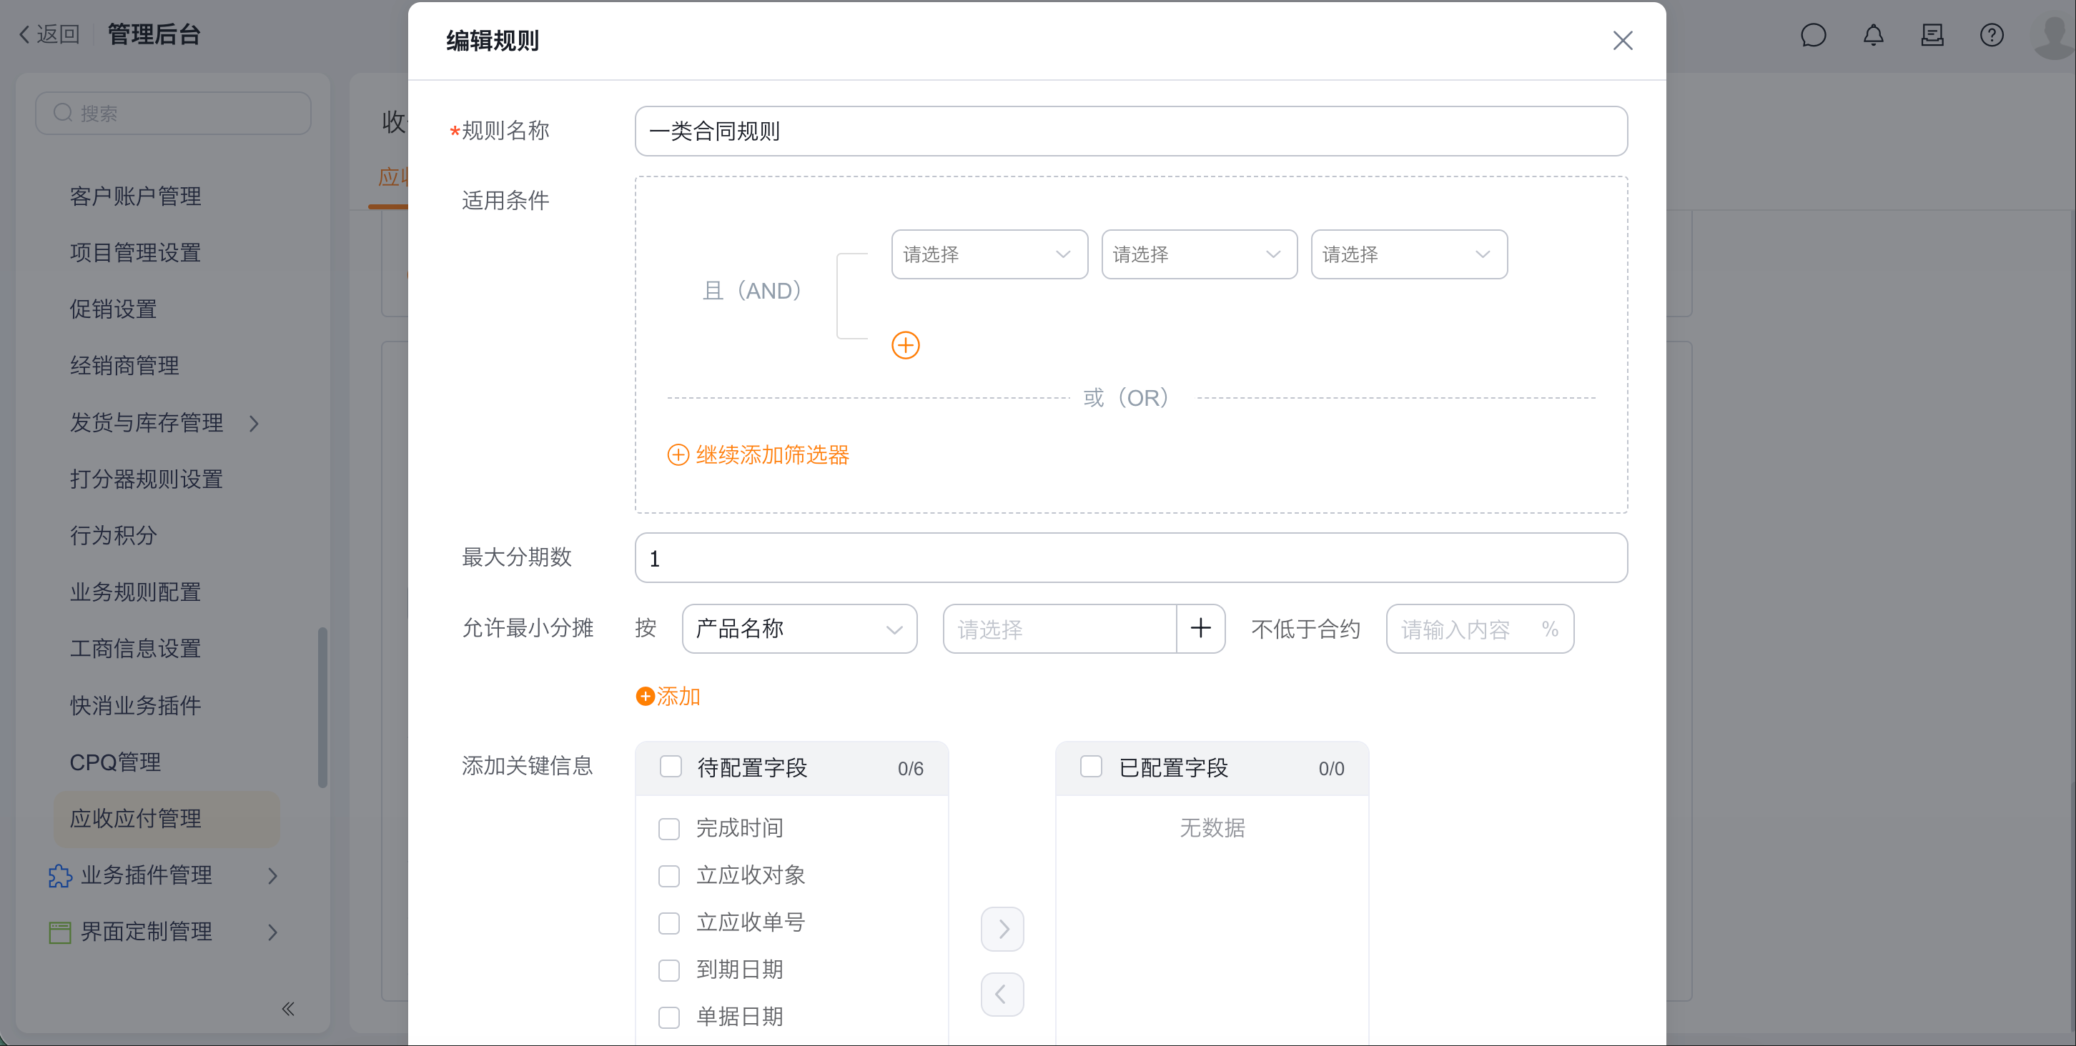Screen dimensions: 2076x1046
Task: Open the first 请选择 condition dropdown
Action: (x=989, y=254)
